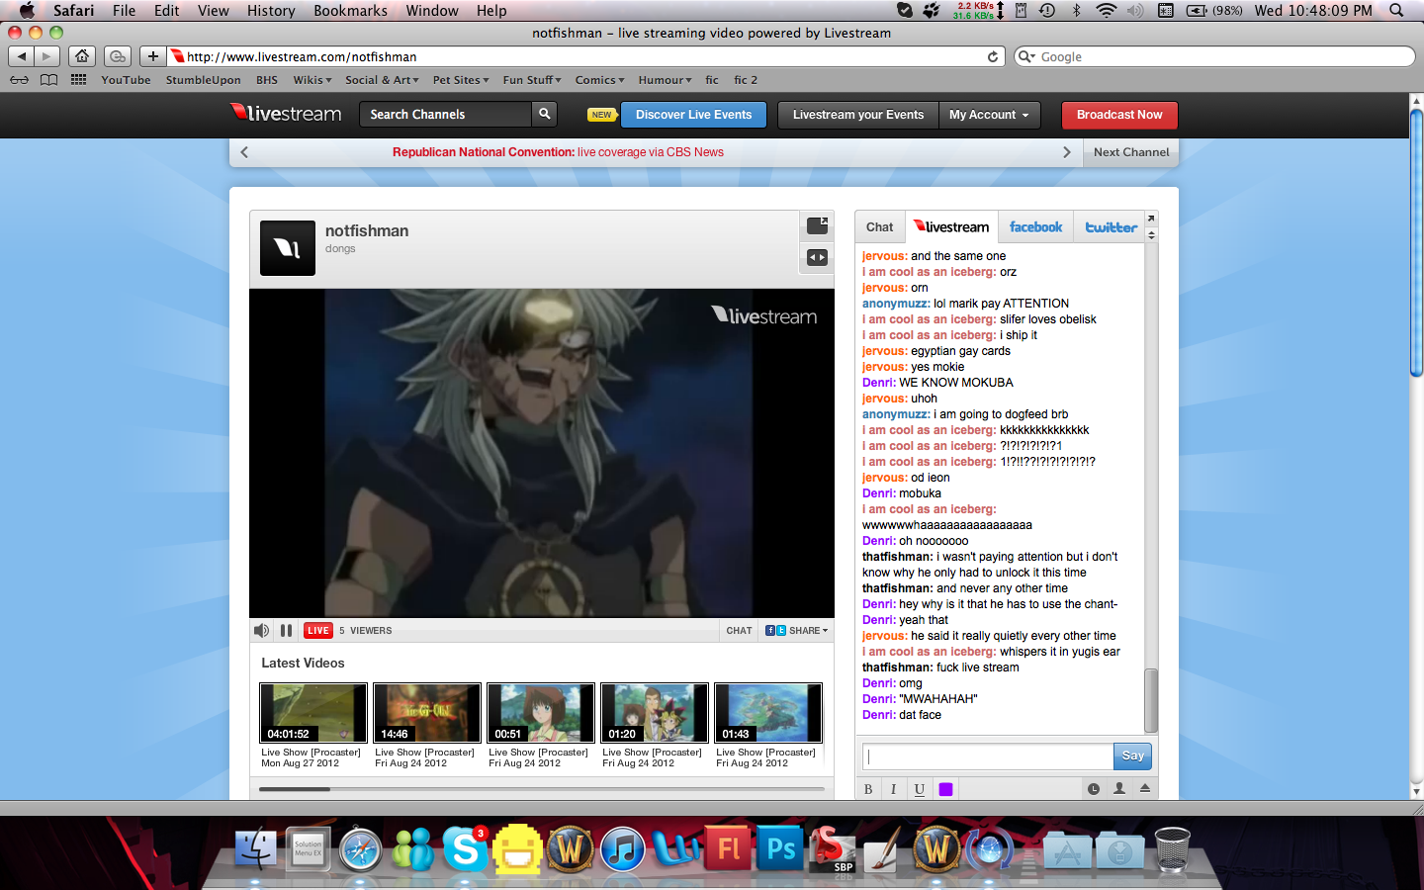The height and width of the screenshot is (890, 1424).
Task: Open Republican National Convention link
Action: pyautogui.click(x=558, y=152)
